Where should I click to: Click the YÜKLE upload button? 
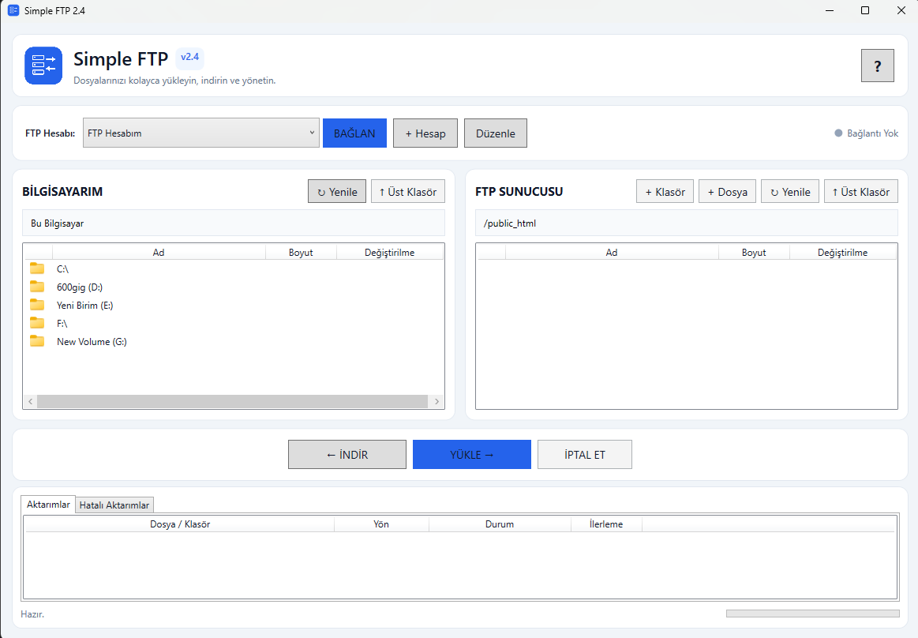(472, 455)
